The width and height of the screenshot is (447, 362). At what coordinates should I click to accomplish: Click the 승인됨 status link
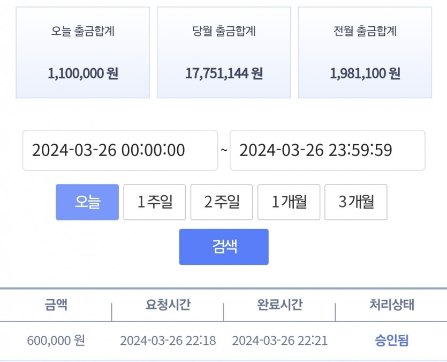pyautogui.click(x=392, y=341)
